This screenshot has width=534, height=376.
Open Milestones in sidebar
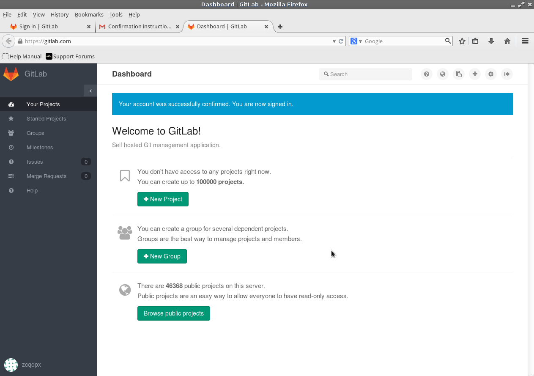pos(49,147)
